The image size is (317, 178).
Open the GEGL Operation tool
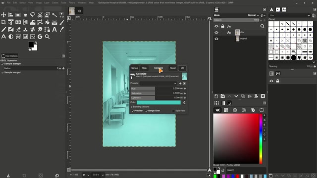pos(40,37)
